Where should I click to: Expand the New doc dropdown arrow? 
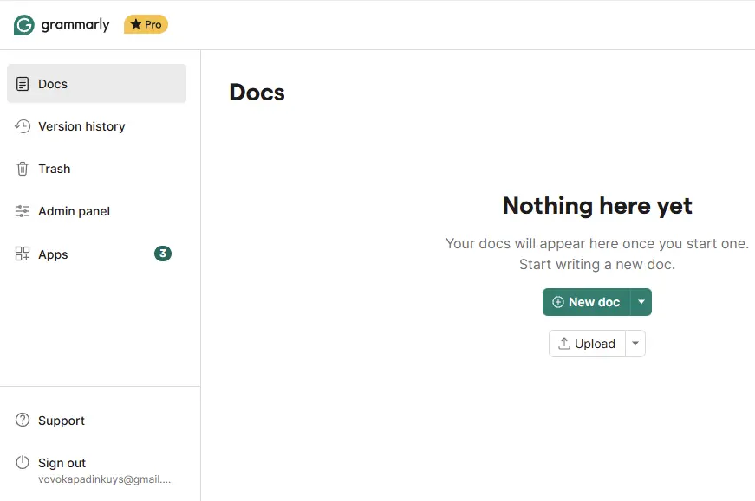(641, 302)
